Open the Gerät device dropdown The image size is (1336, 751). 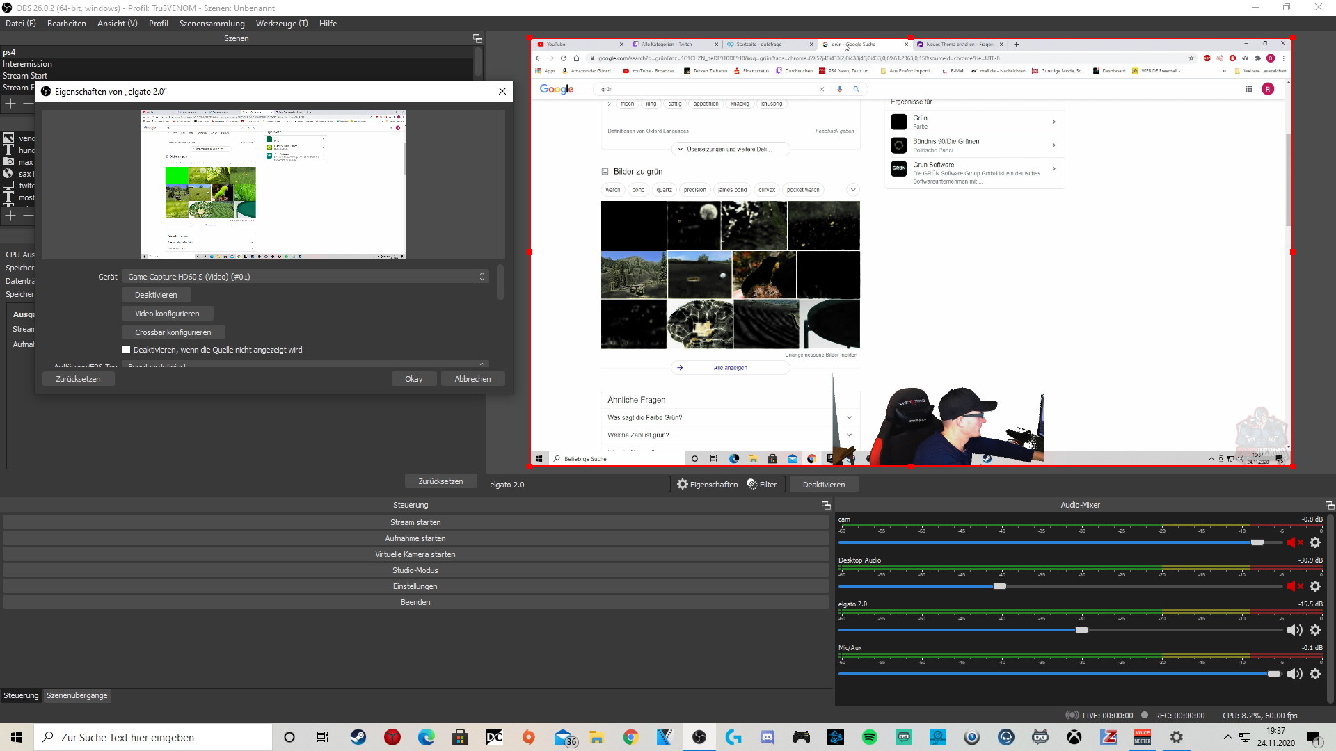[305, 277]
